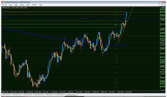Open the Insert menu

[x=16, y=5]
